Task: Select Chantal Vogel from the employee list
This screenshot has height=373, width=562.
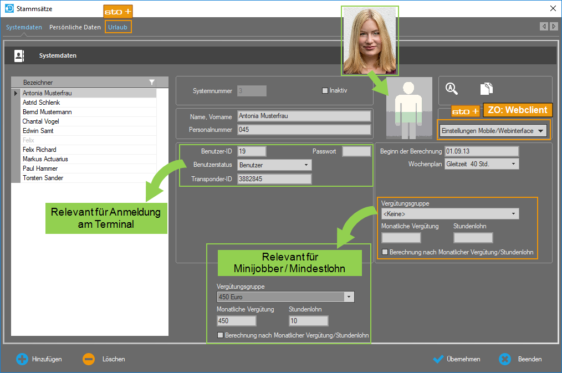Action: pyautogui.click(x=40, y=121)
